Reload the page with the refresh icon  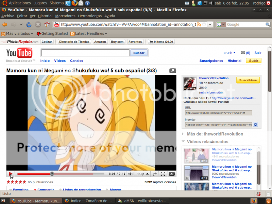point(29,24)
